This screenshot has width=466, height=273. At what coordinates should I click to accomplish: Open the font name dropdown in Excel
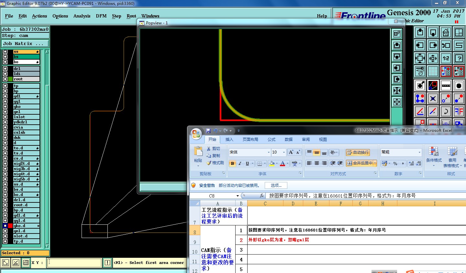tap(269, 152)
